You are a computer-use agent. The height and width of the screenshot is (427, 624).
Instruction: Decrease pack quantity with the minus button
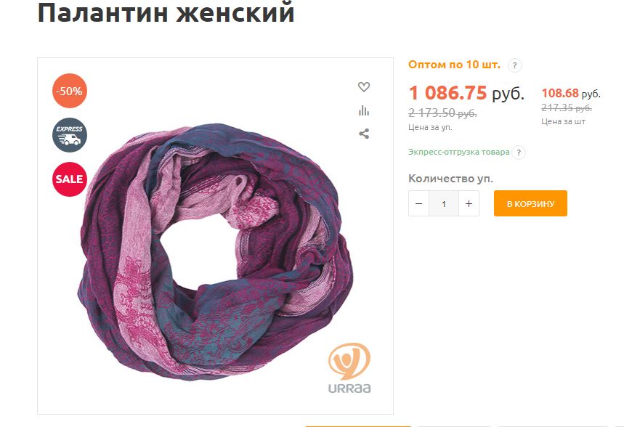[x=418, y=203]
